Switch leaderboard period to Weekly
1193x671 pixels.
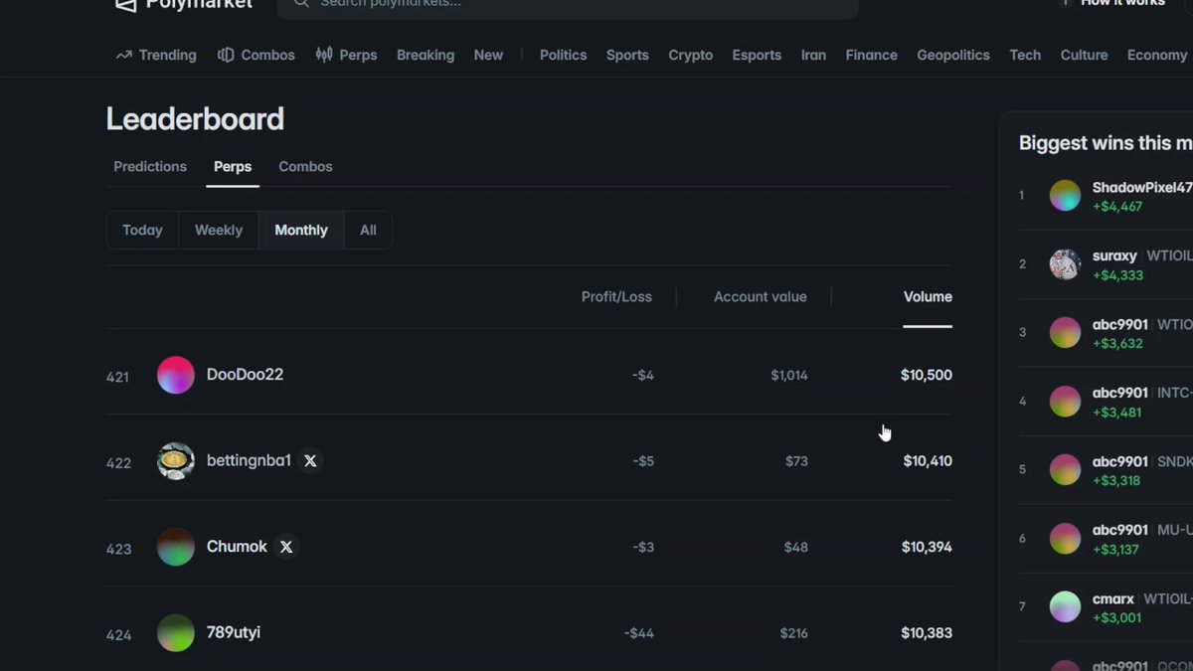pos(219,230)
